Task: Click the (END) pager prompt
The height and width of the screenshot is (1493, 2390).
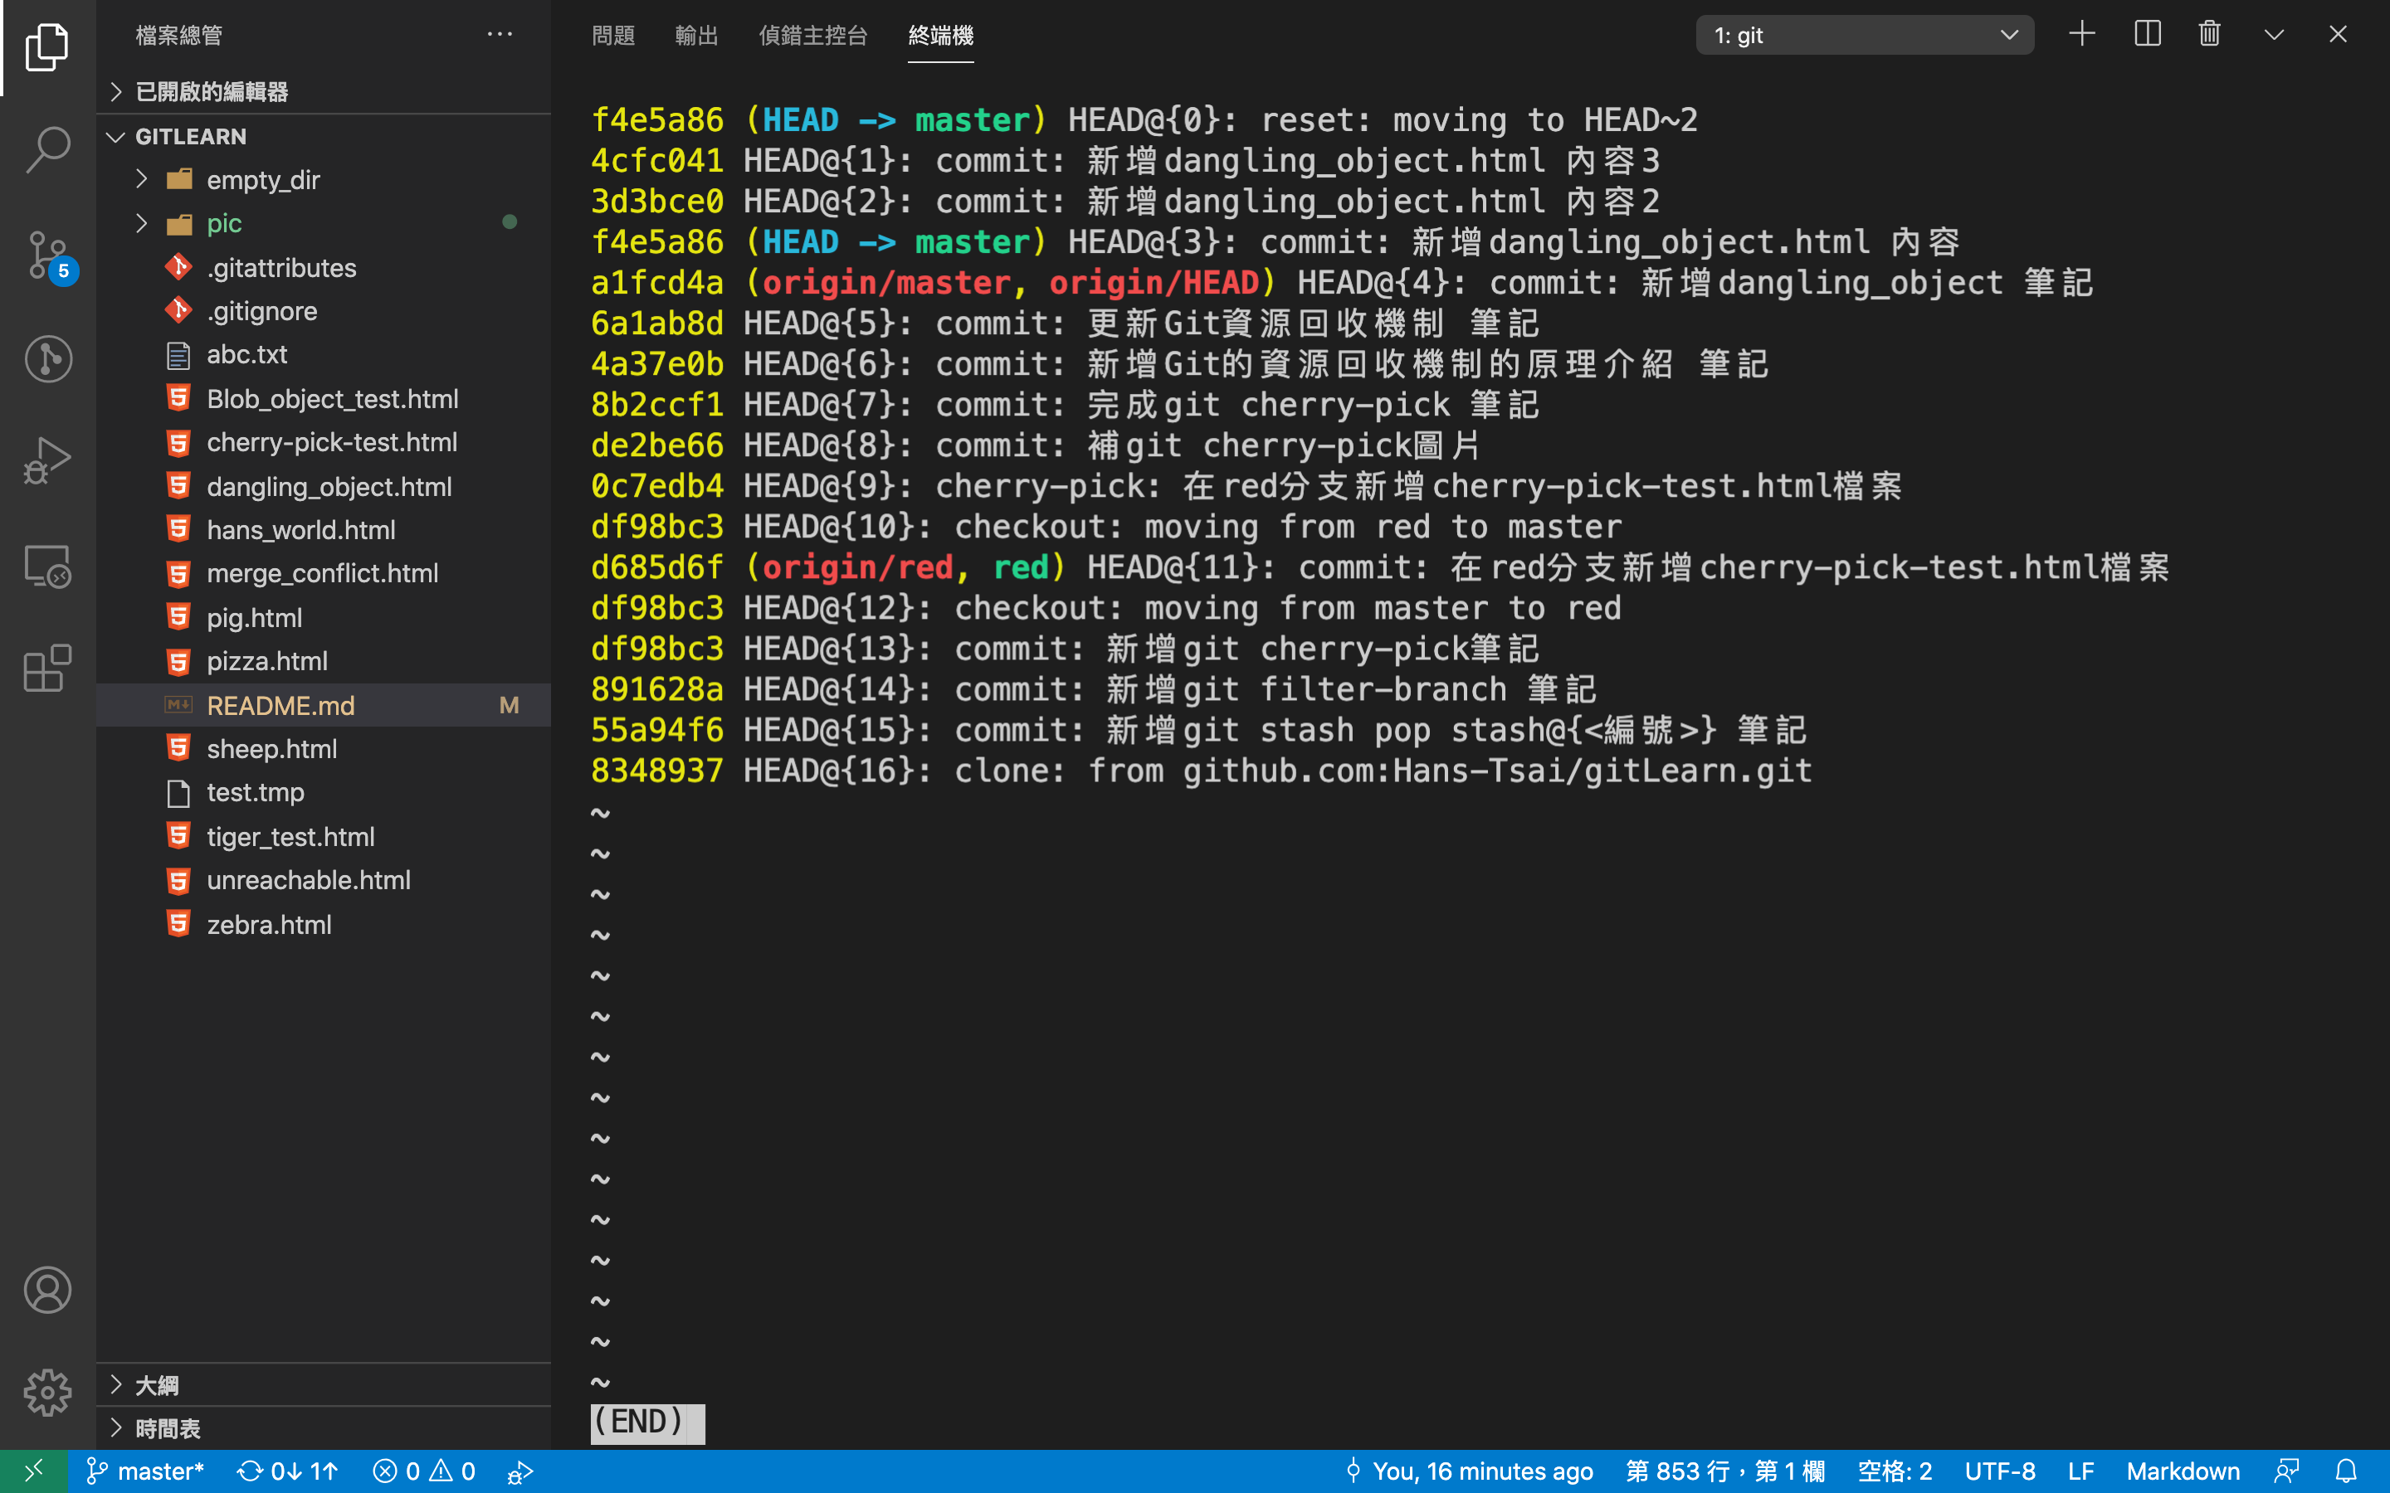Action: [x=647, y=1422]
